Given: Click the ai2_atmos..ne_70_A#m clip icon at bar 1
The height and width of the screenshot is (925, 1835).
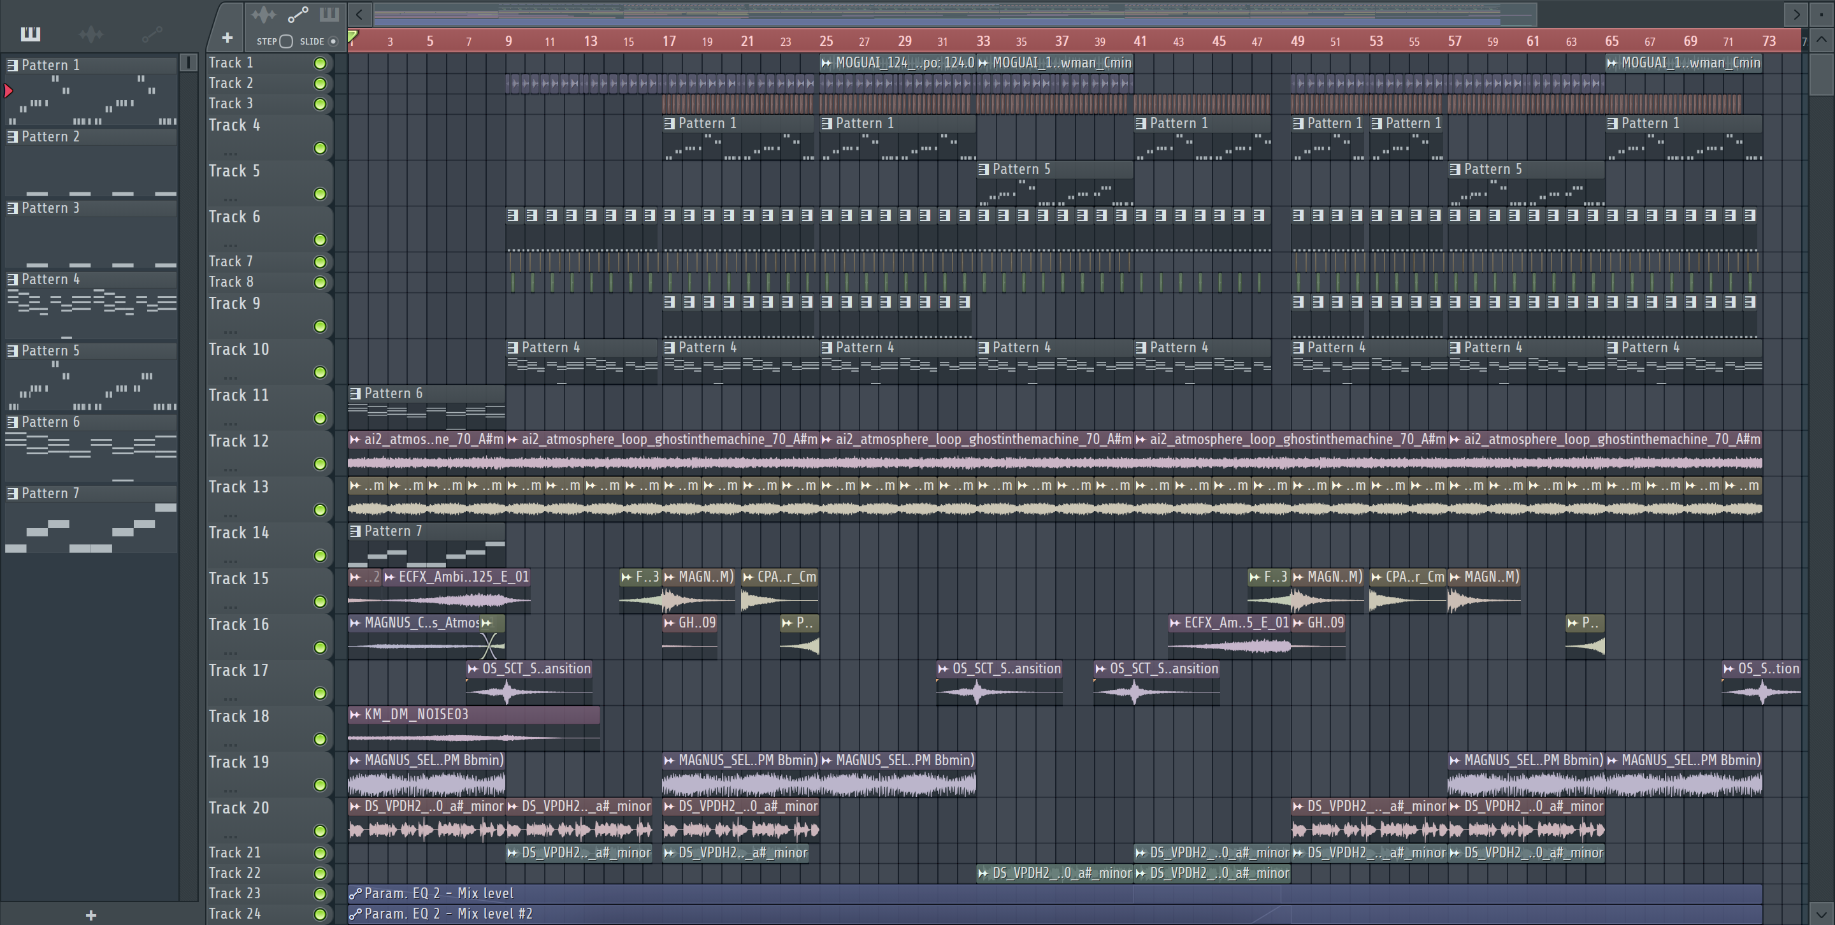Looking at the screenshot, I should [x=355, y=440].
